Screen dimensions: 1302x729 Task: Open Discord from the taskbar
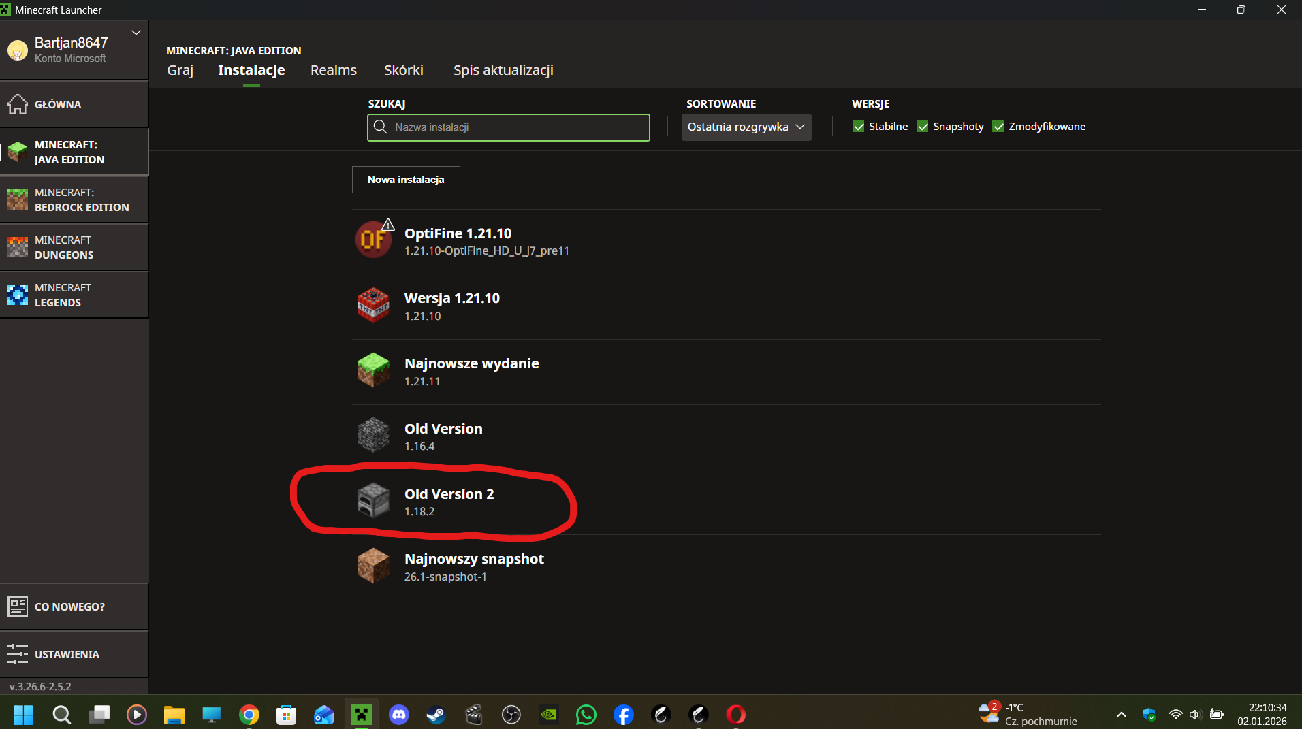399,714
